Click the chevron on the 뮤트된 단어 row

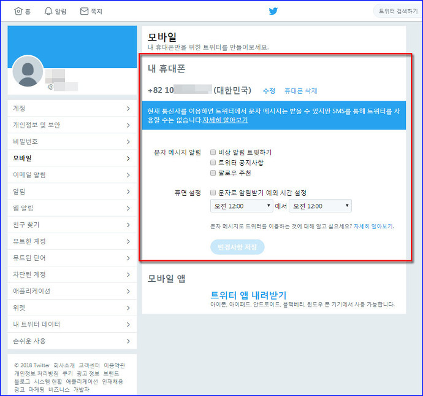128,258
